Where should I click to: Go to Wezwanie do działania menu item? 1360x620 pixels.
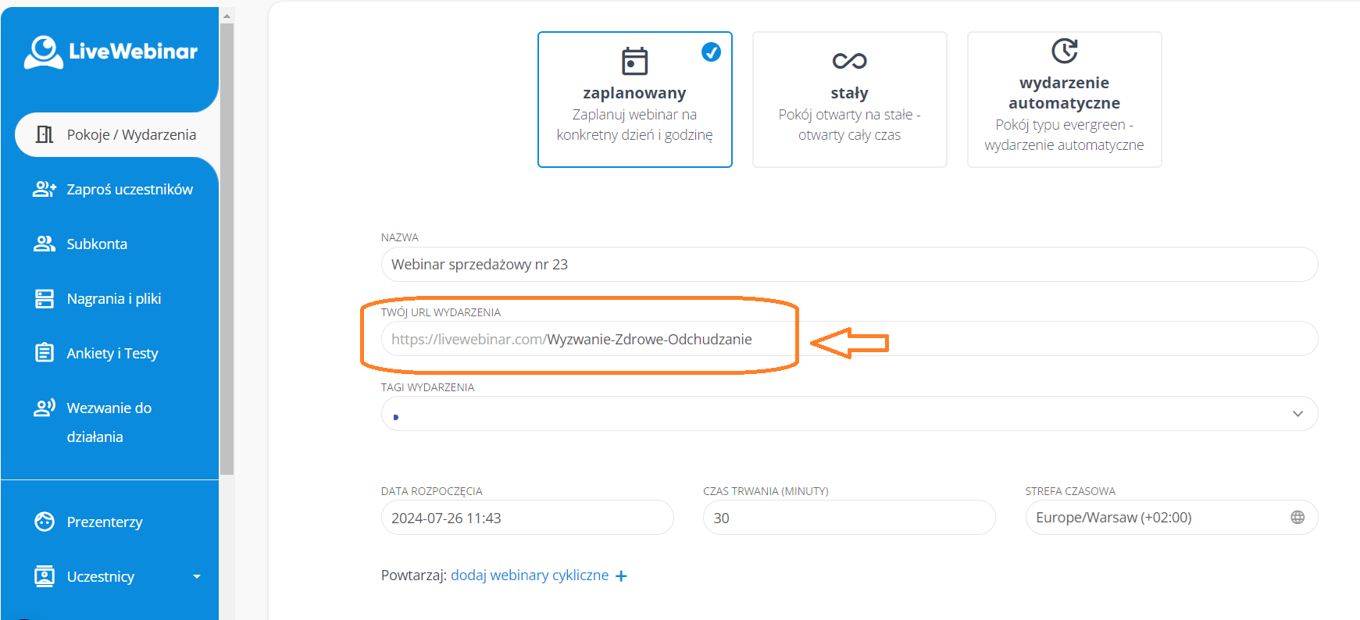pyautogui.click(x=109, y=408)
